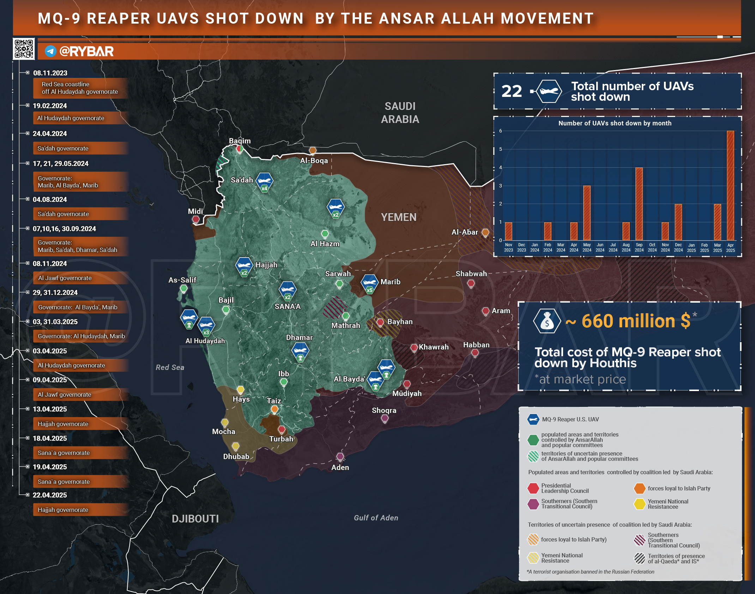
Task: Click the Marib x5 UAV marker
Action: pos(369,283)
